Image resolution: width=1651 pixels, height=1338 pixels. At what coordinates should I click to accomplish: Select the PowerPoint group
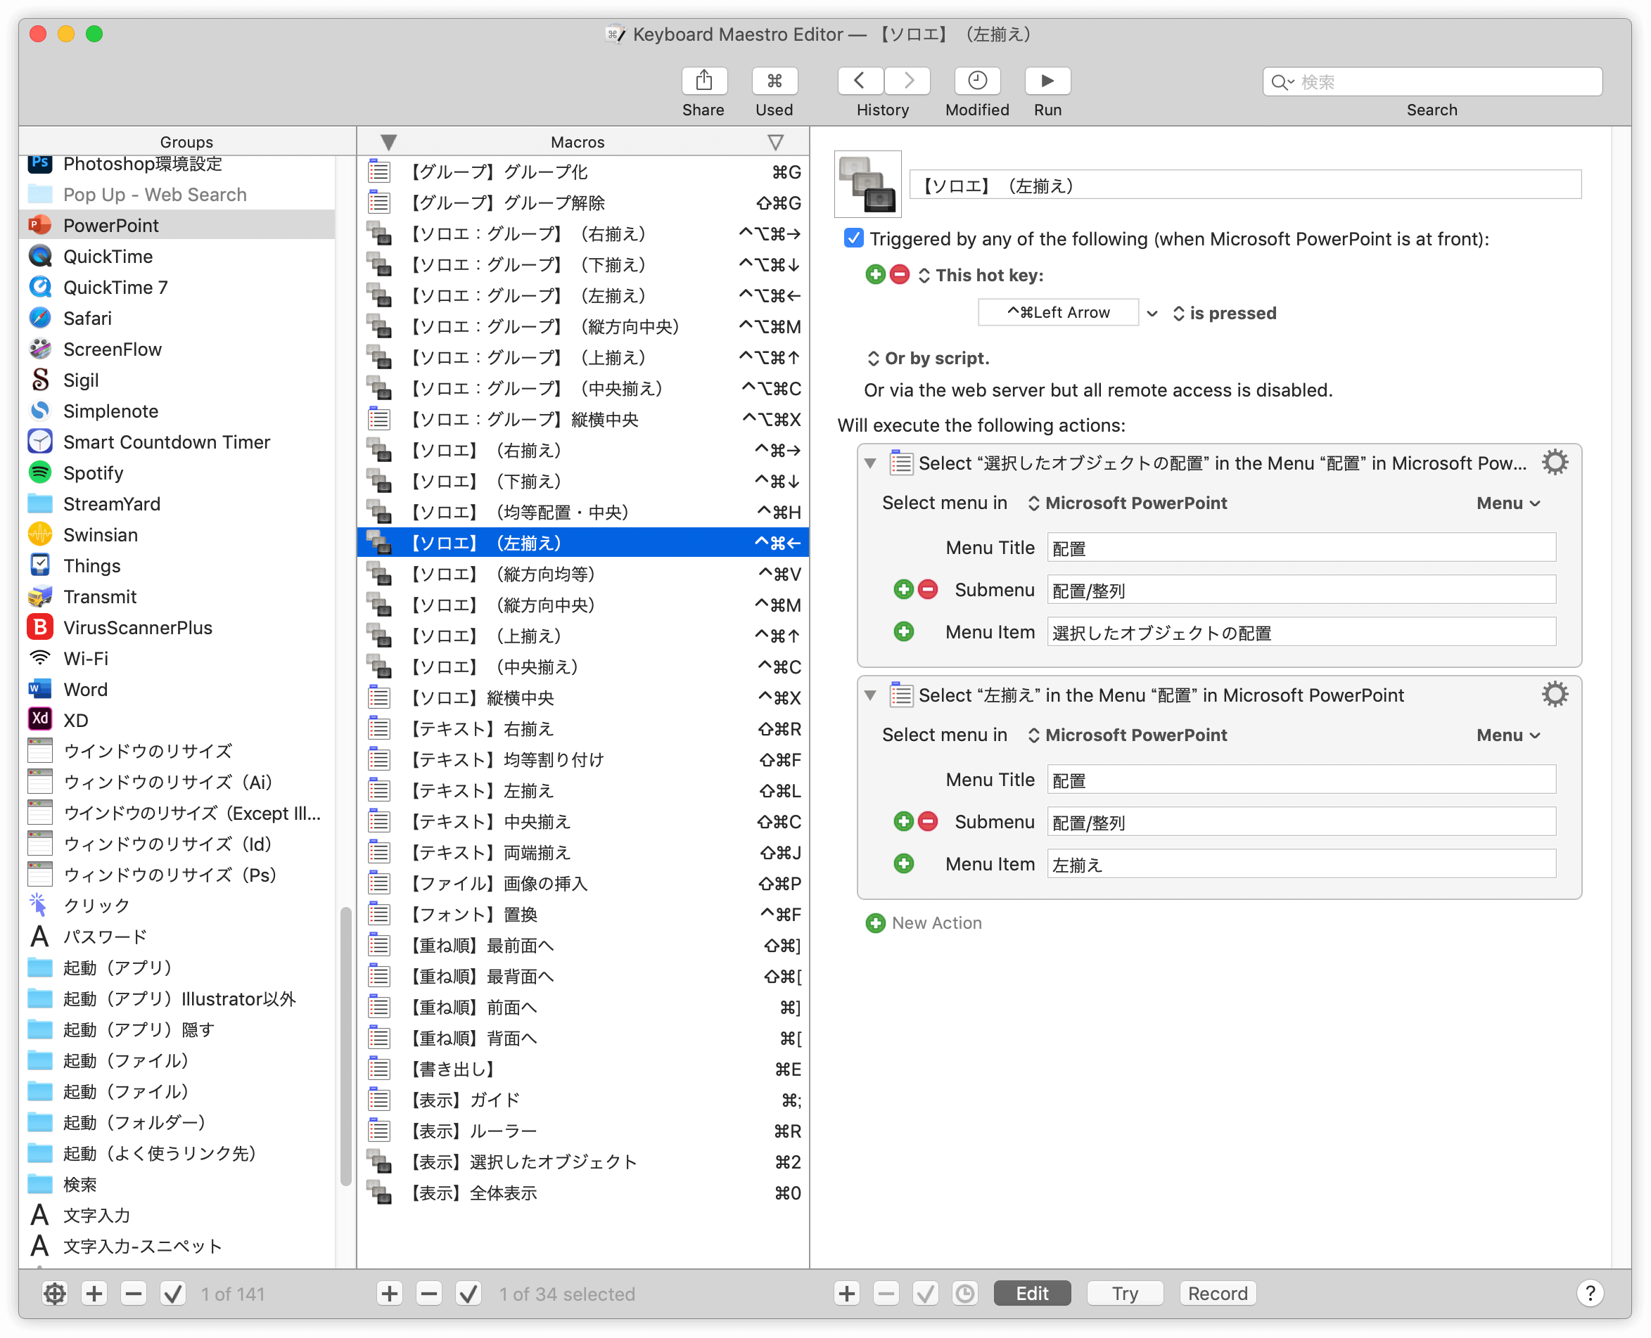click(177, 225)
